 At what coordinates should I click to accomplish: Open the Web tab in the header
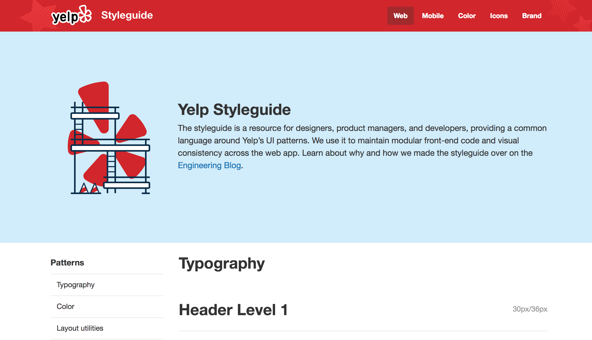[x=400, y=16]
